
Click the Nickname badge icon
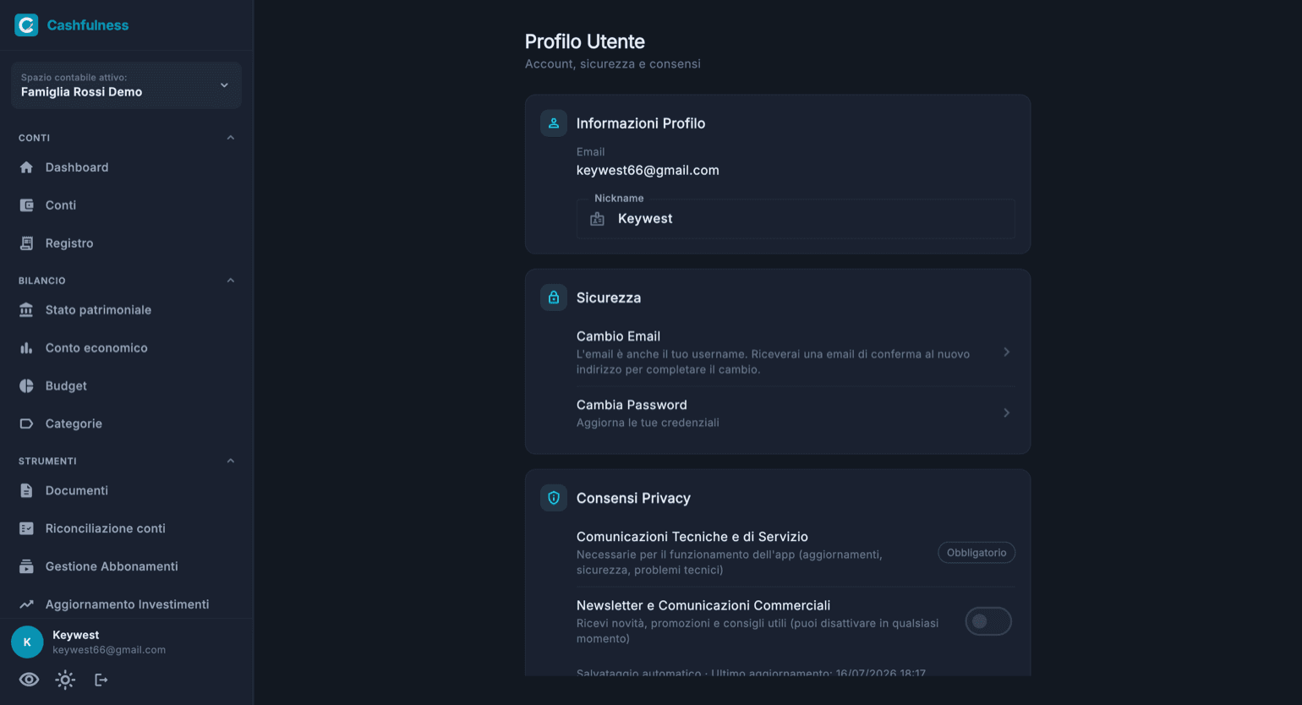tap(597, 219)
